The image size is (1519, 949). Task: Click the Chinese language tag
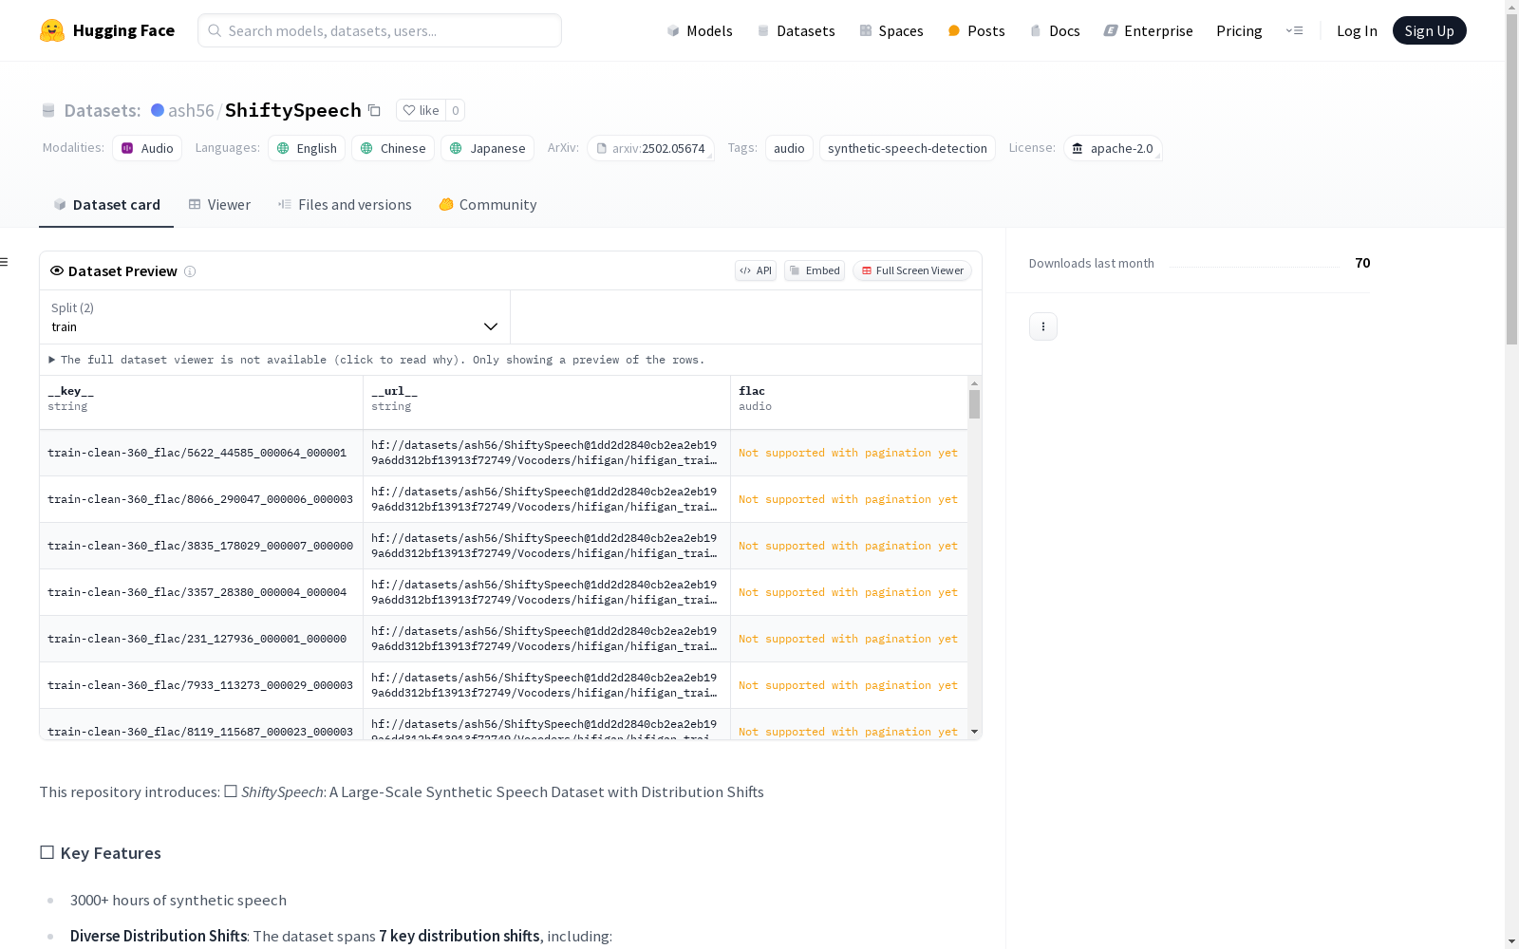[x=393, y=148]
